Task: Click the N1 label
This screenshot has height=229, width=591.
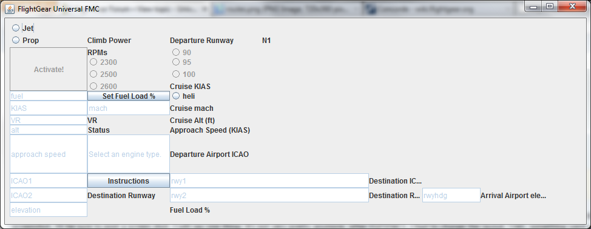Action: [x=266, y=40]
